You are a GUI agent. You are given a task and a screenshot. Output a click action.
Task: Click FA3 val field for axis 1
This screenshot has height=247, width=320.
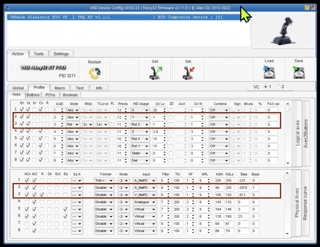click(272, 110)
